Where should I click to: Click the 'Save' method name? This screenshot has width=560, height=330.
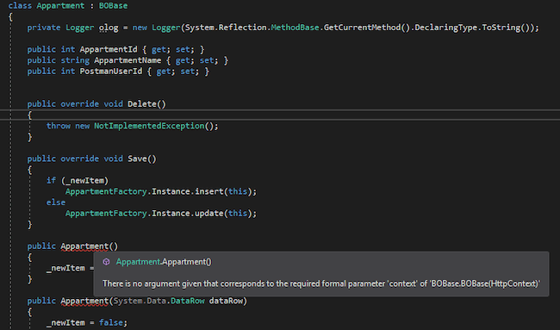point(138,159)
